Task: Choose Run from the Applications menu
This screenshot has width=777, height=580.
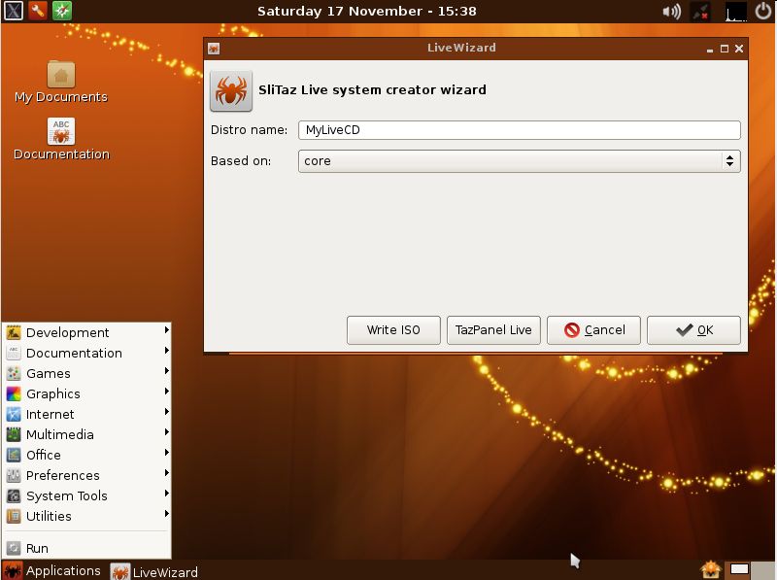Action: (86, 548)
